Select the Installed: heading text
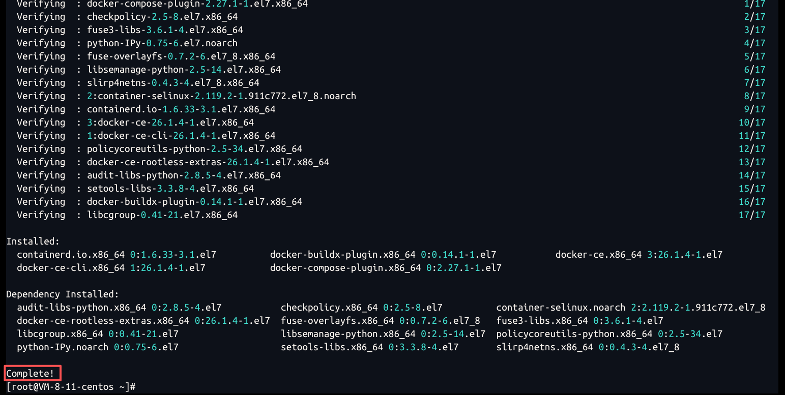This screenshot has height=395, width=785. tap(33, 241)
